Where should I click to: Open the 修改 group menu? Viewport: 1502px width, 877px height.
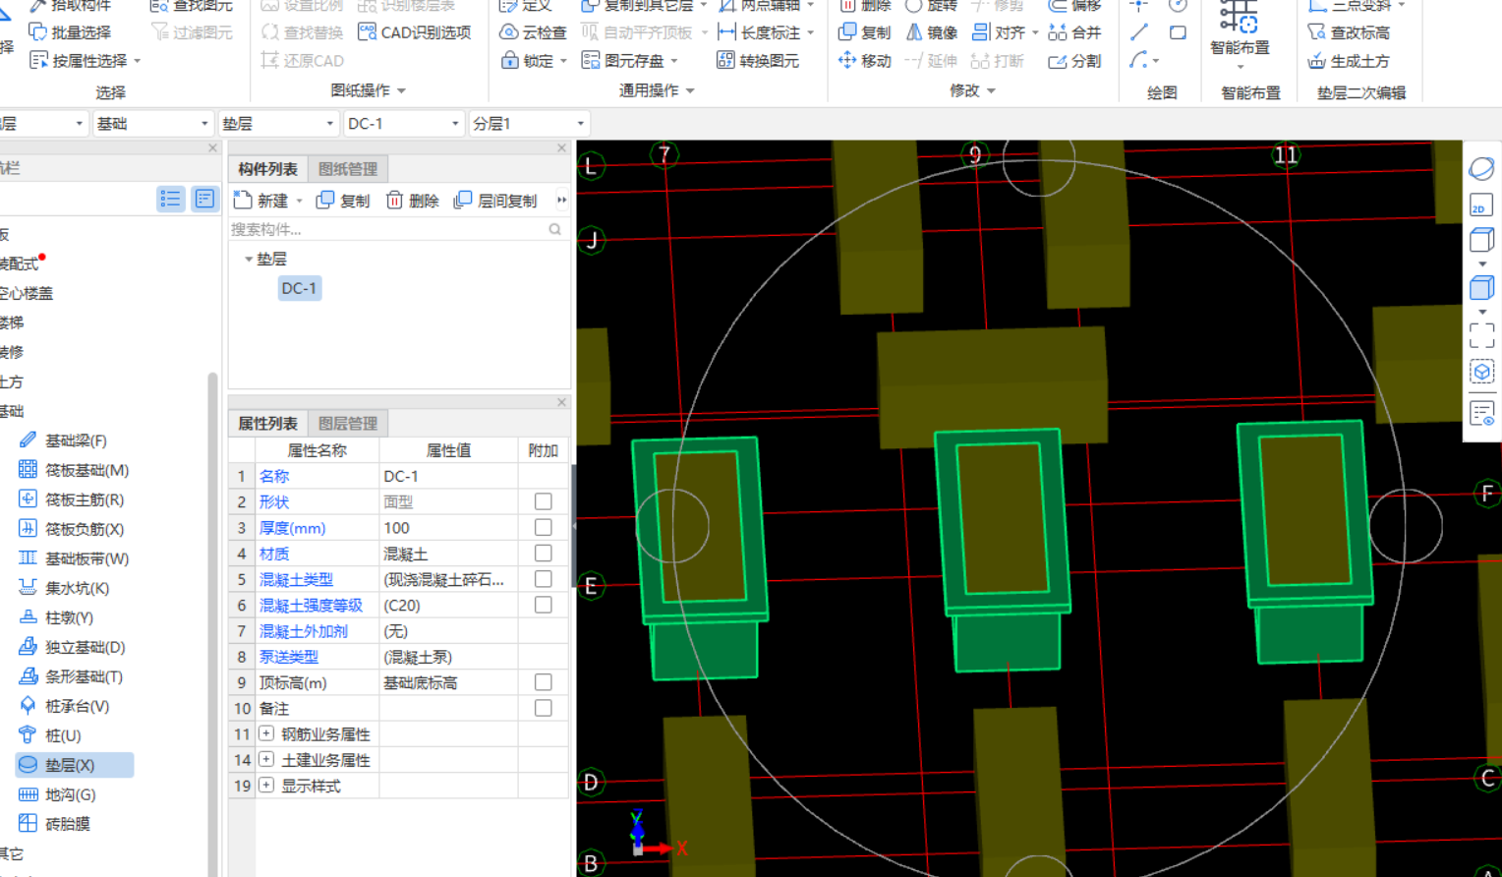click(972, 90)
